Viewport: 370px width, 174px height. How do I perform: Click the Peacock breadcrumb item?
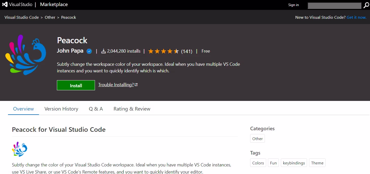69,17
